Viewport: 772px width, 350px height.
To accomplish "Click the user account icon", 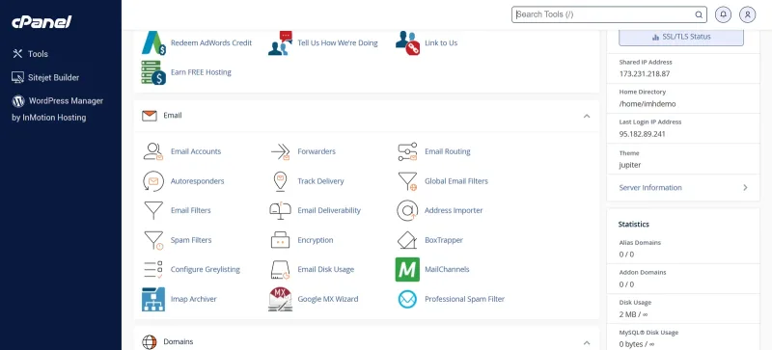I will pyautogui.click(x=747, y=14).
